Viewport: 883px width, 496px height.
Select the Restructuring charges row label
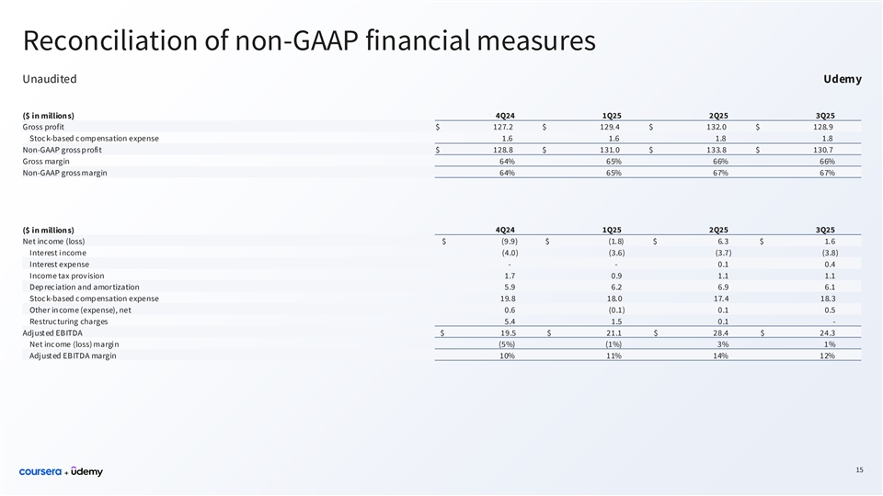point(68,321)
